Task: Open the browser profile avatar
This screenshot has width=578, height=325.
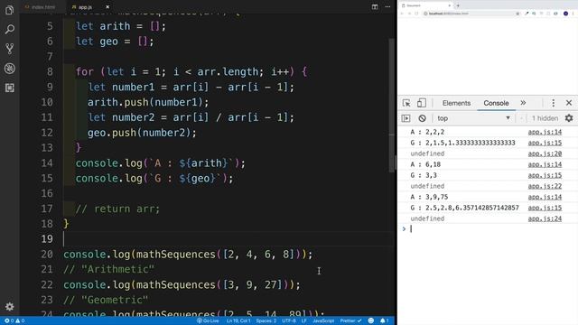Action: tap(565, 14)
